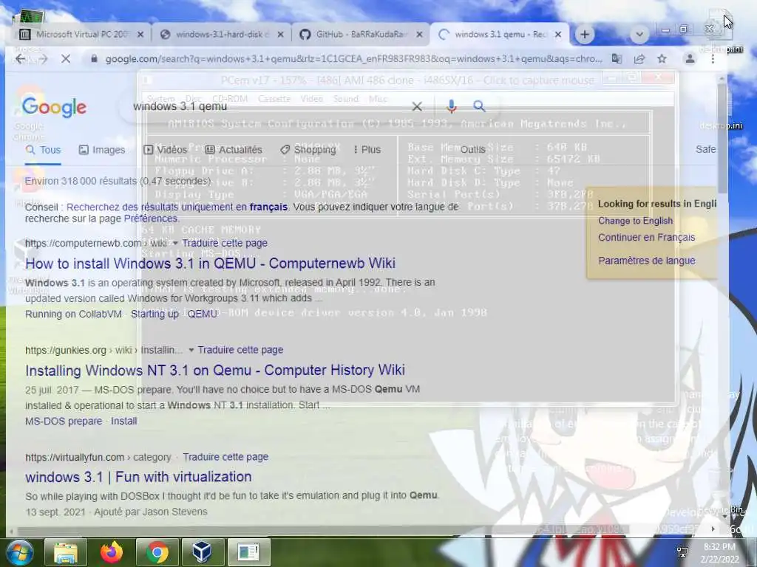757x567 pixels.
Task: Click the share page icon
Action: pyautogui.click(x=639, y=59)
